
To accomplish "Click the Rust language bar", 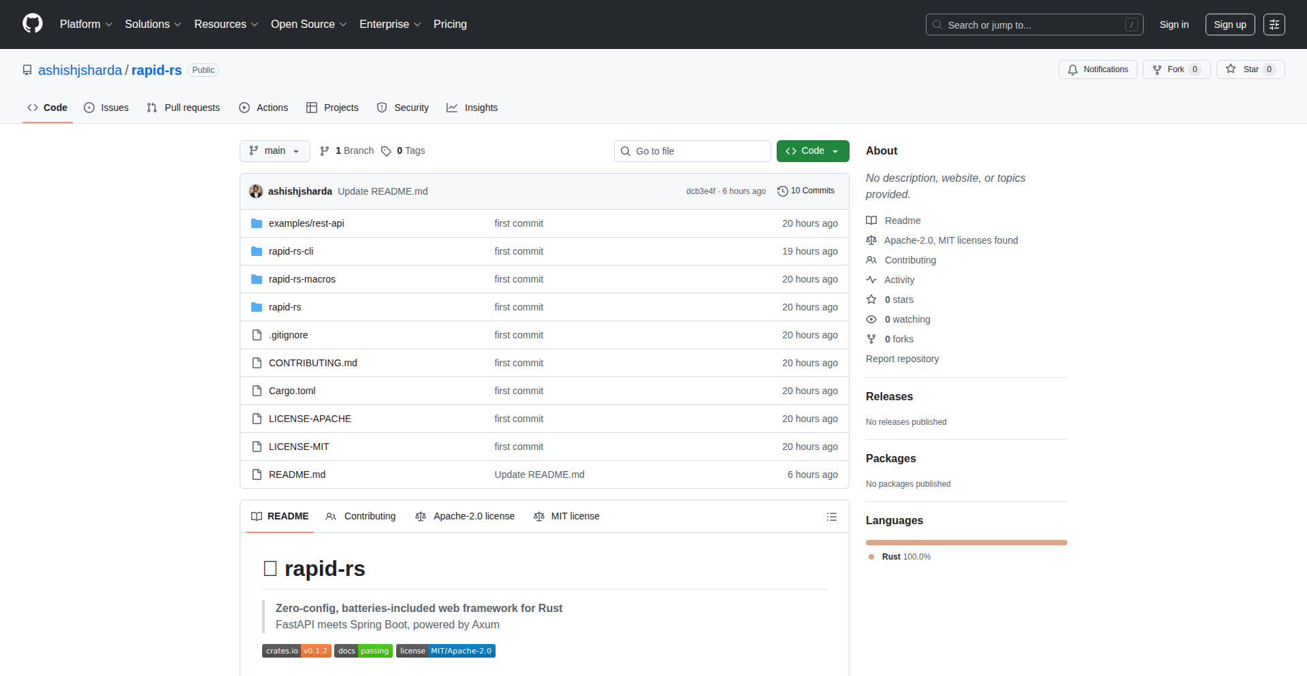I will coord(967,543).
